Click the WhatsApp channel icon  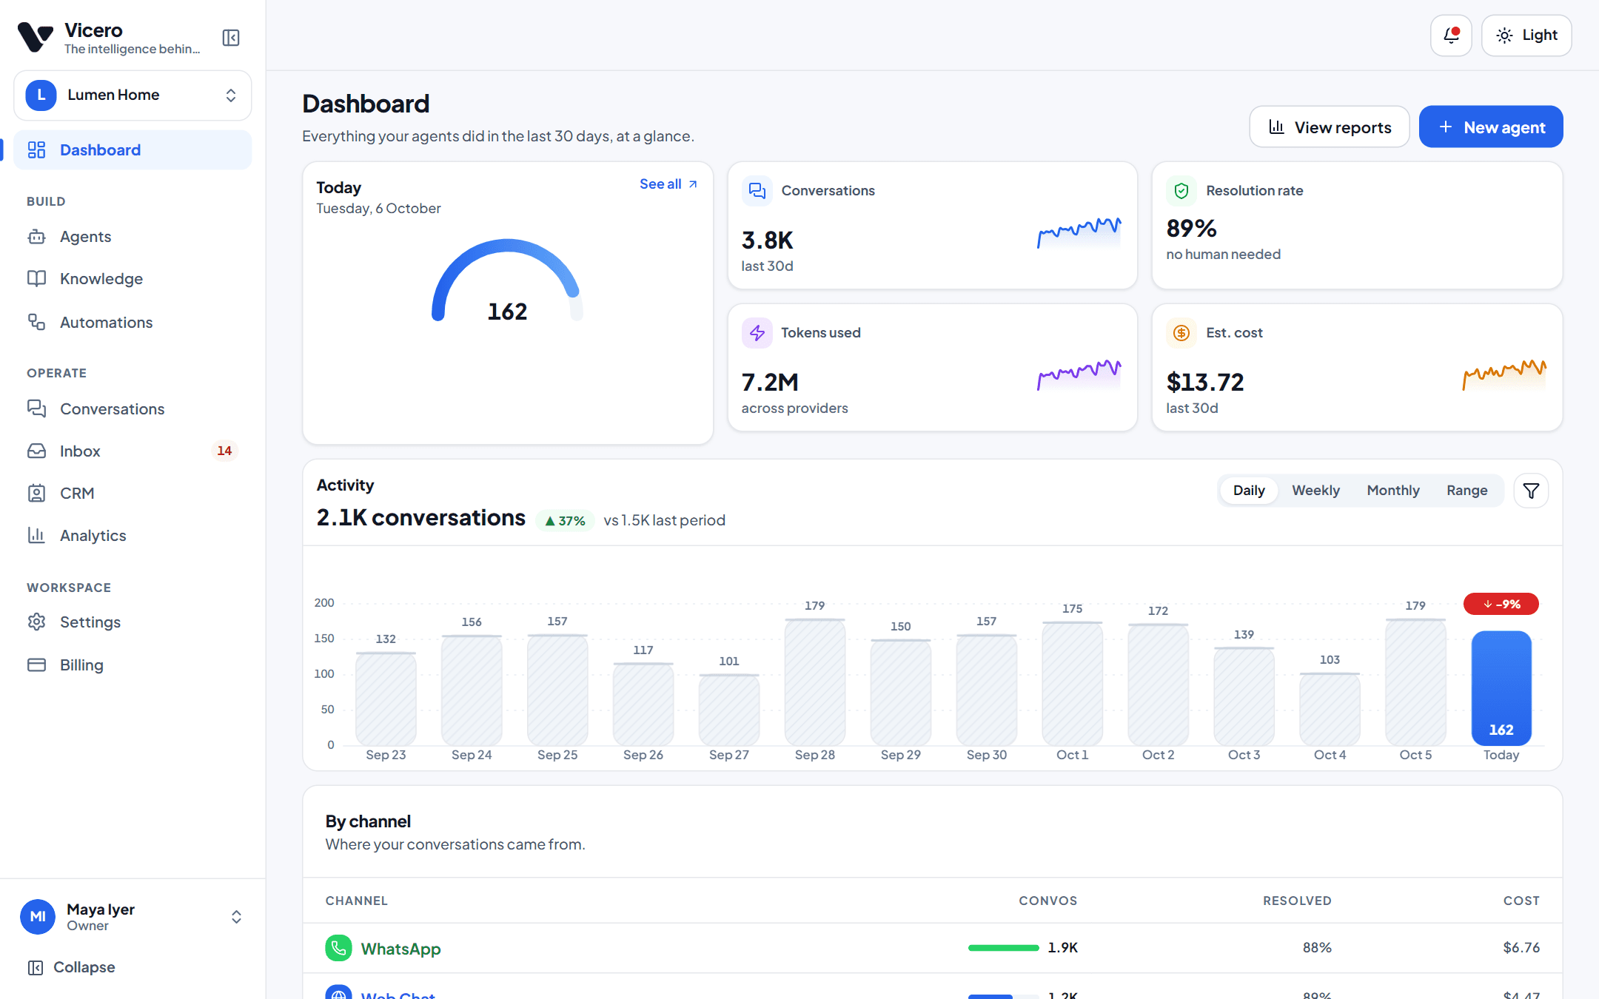tap(338, 948)
